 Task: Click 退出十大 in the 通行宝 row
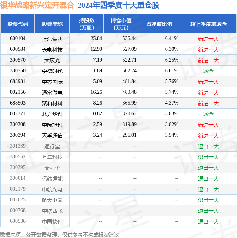pos(208,147)
